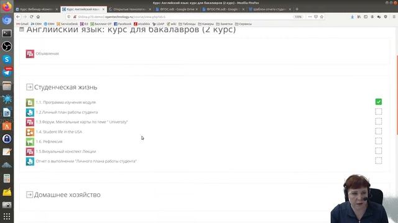
Task: Open the Gmail bookmark
Action: pyautogui.click(x=22, y=24)
